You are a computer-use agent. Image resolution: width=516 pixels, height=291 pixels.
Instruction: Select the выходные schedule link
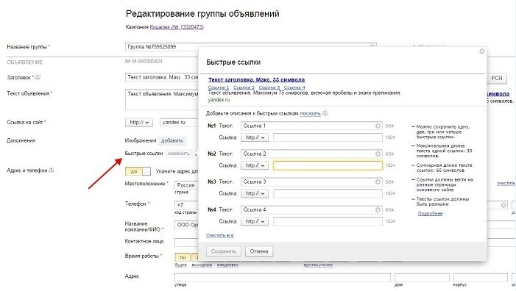pos(202,265)
